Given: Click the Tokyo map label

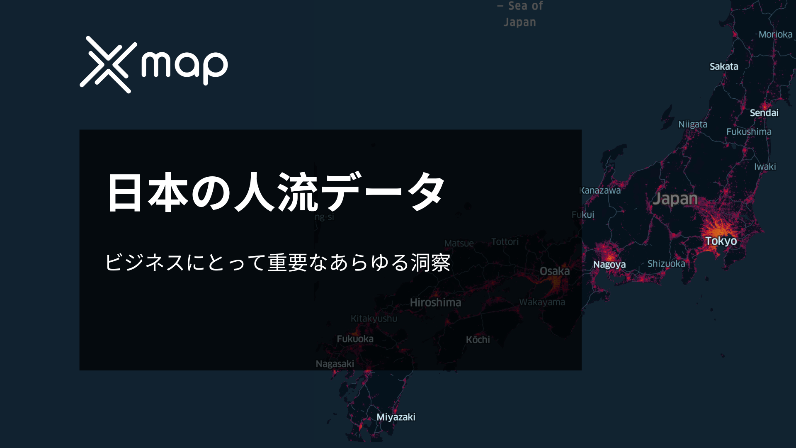Looking at the screenshot, I should tap(721, 241).
